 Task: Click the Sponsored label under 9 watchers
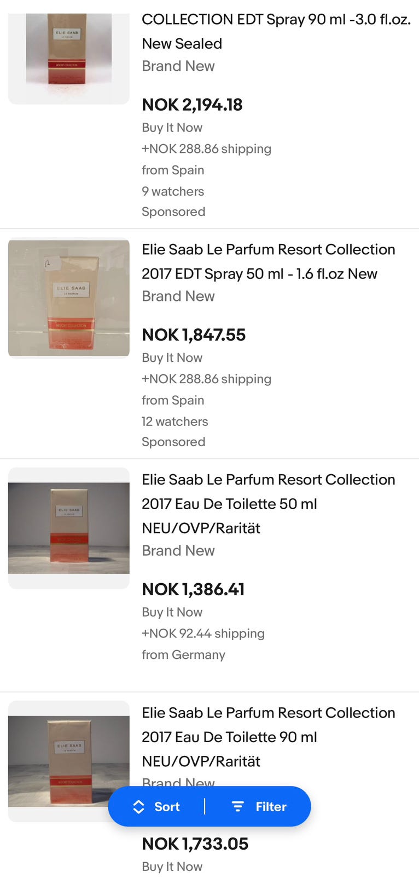pyautogui.click(x=173, y=212)
